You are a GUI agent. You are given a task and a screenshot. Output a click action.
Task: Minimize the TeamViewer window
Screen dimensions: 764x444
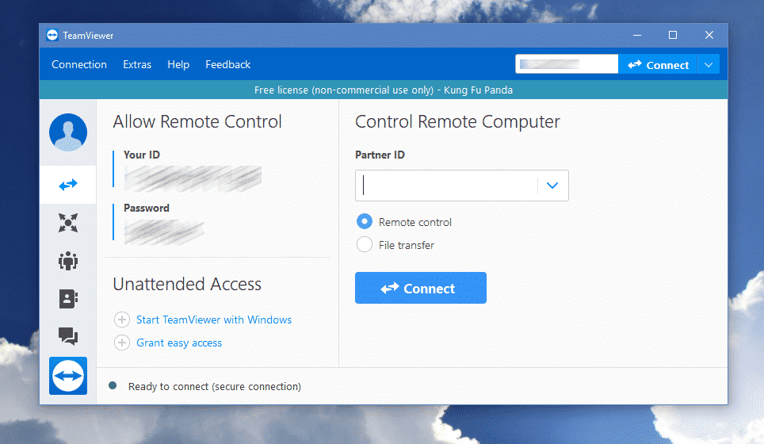pos(637,35)
